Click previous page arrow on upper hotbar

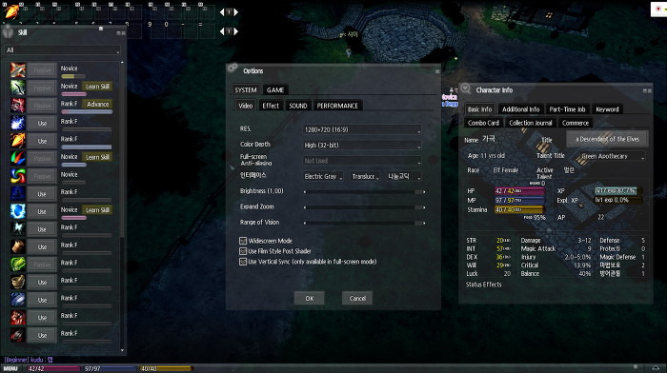(x=222, y=12)
